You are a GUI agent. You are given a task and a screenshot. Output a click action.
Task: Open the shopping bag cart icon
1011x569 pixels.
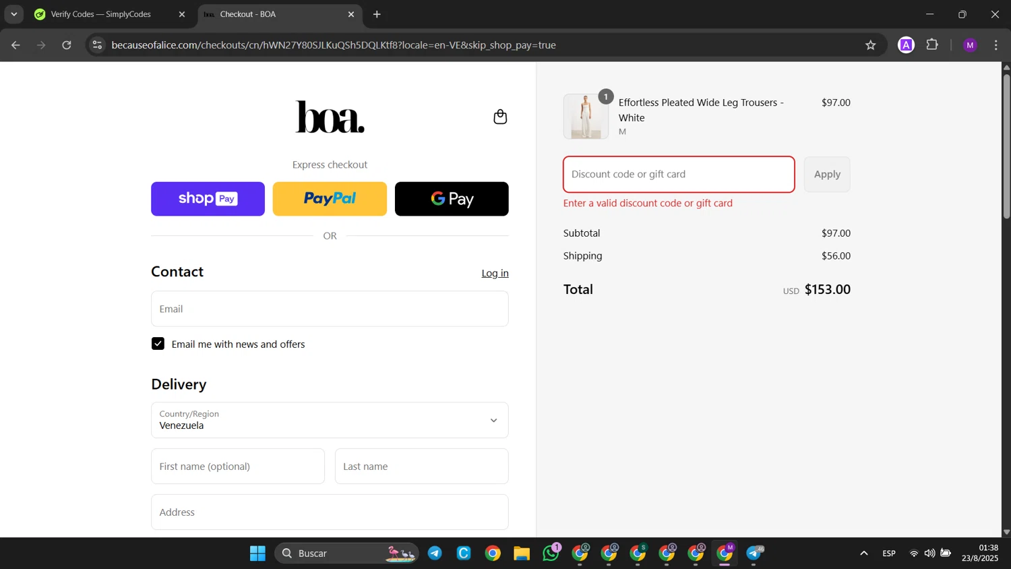click(500, 117)
